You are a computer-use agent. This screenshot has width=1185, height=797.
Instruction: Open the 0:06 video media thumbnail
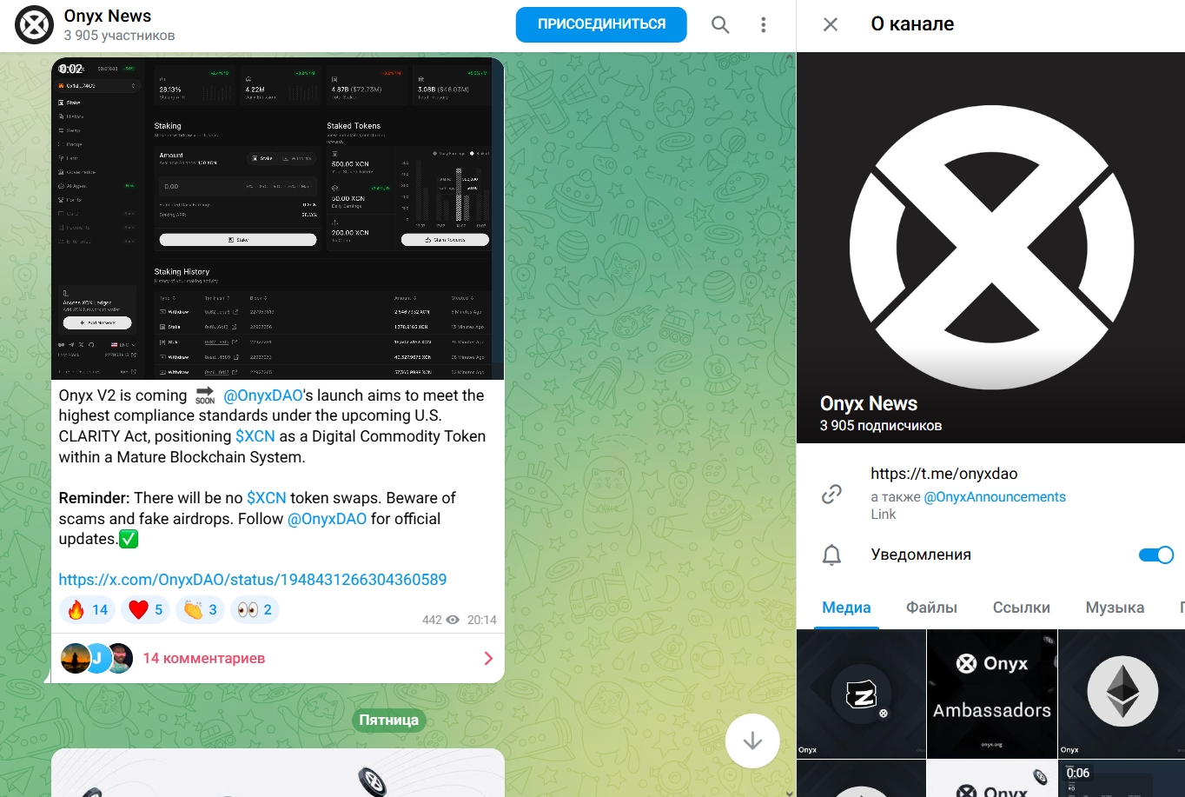tap(1122, 779)
